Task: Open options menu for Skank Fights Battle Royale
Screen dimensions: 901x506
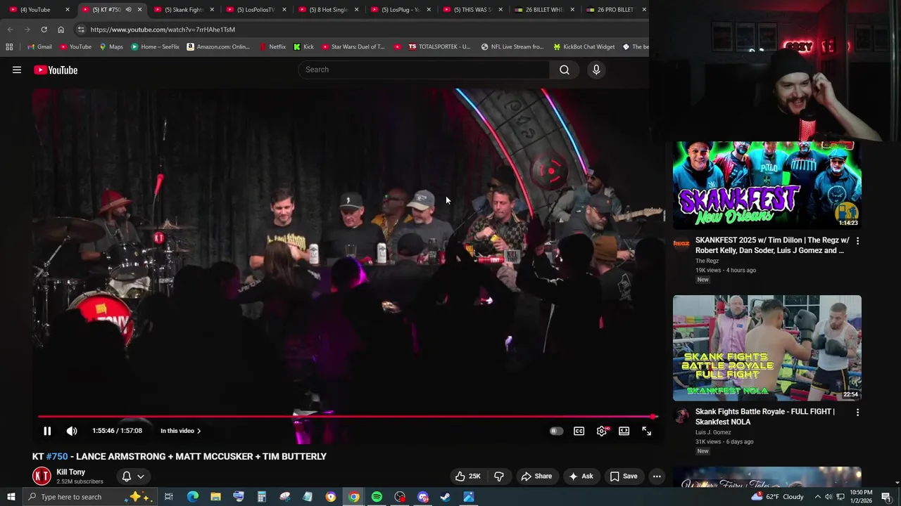Action: (x=857, y=412)
